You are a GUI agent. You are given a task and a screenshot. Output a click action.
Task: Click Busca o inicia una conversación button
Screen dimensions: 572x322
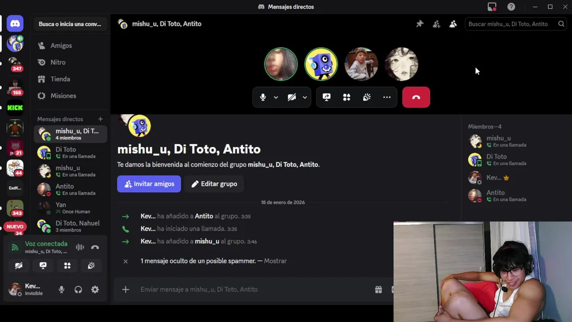(70, 24)
